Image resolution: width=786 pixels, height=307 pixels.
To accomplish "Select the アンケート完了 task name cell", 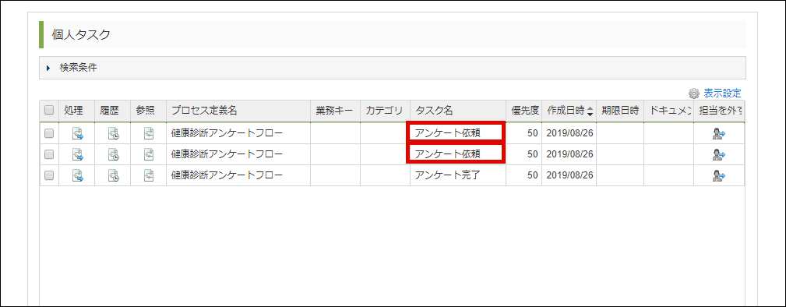I will point(458,175).
